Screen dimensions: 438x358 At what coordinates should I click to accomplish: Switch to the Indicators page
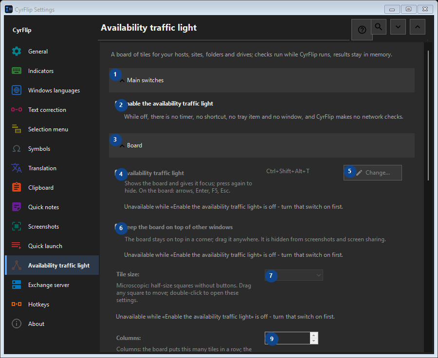click(x=52, y=71)
